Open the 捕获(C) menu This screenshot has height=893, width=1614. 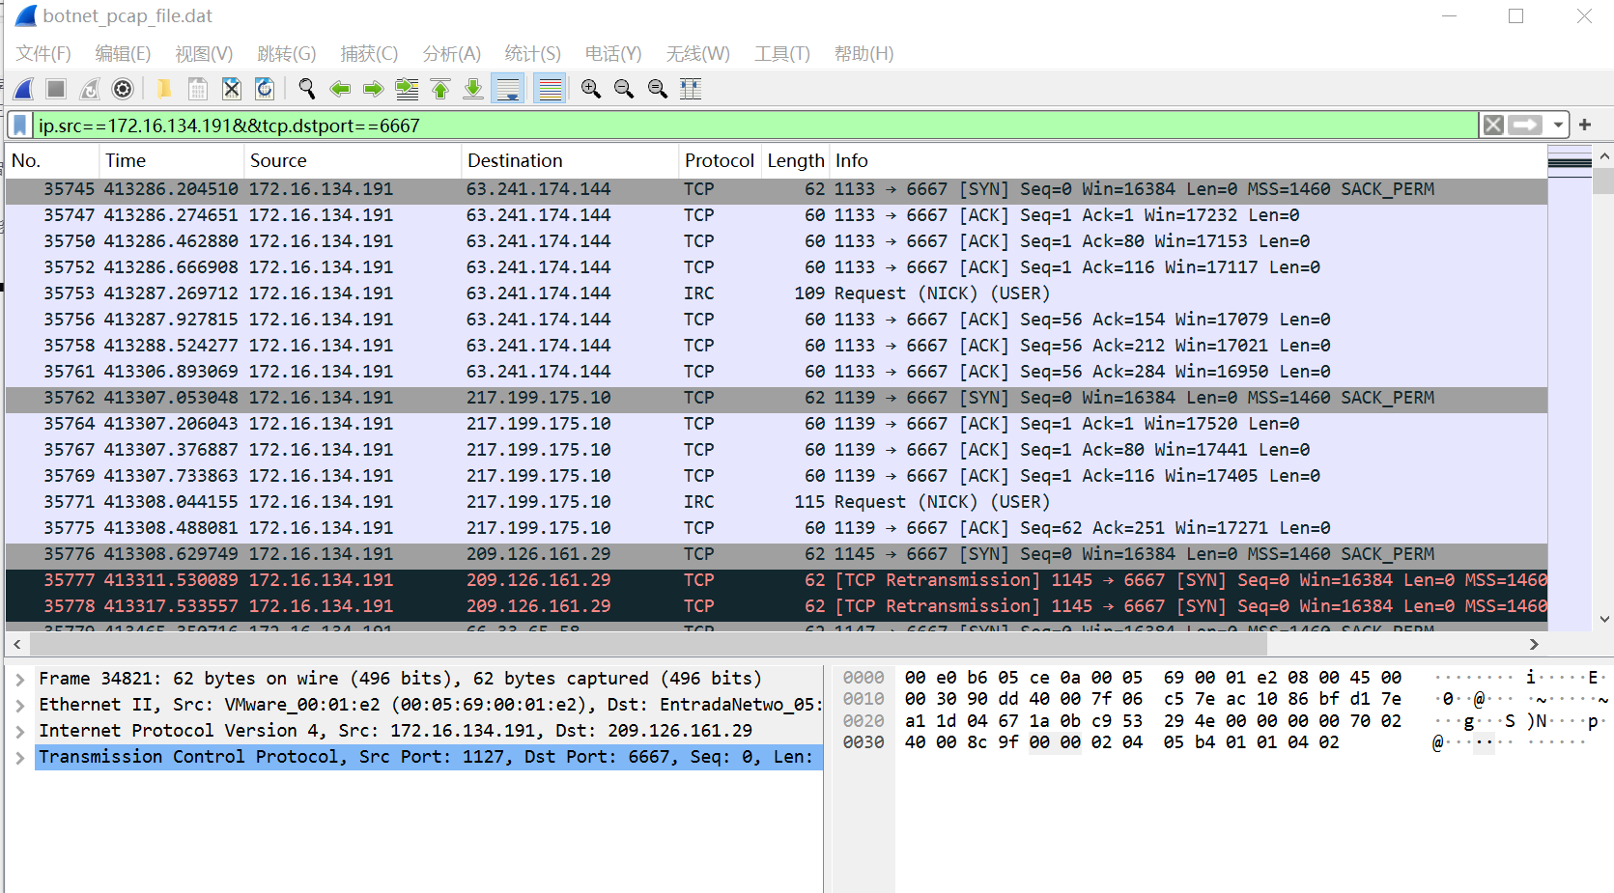pos(369,54)
